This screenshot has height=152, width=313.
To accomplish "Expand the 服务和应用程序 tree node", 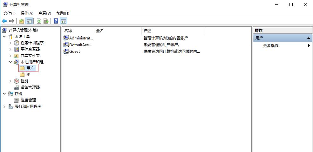I will pyautogui.click(x=4, y=107).
